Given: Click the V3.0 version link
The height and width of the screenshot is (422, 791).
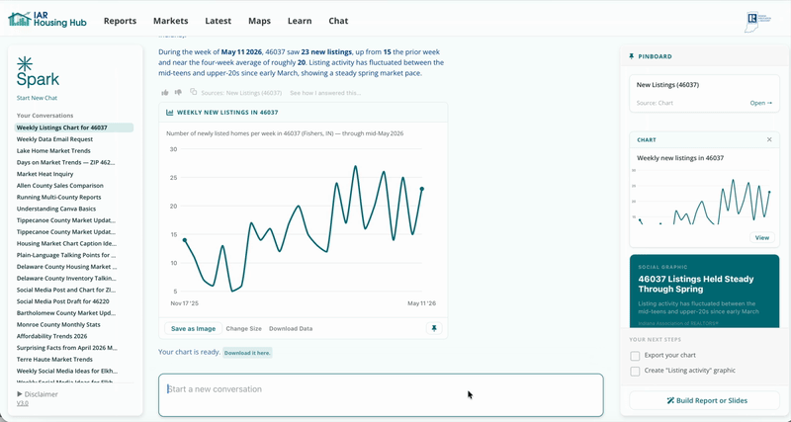Looking at the screenshot, I should (x=23, y=403).
